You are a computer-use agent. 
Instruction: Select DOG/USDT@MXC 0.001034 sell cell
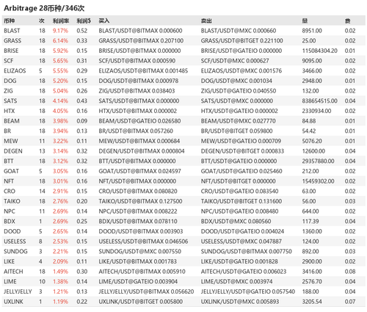[x=236, y=81]
